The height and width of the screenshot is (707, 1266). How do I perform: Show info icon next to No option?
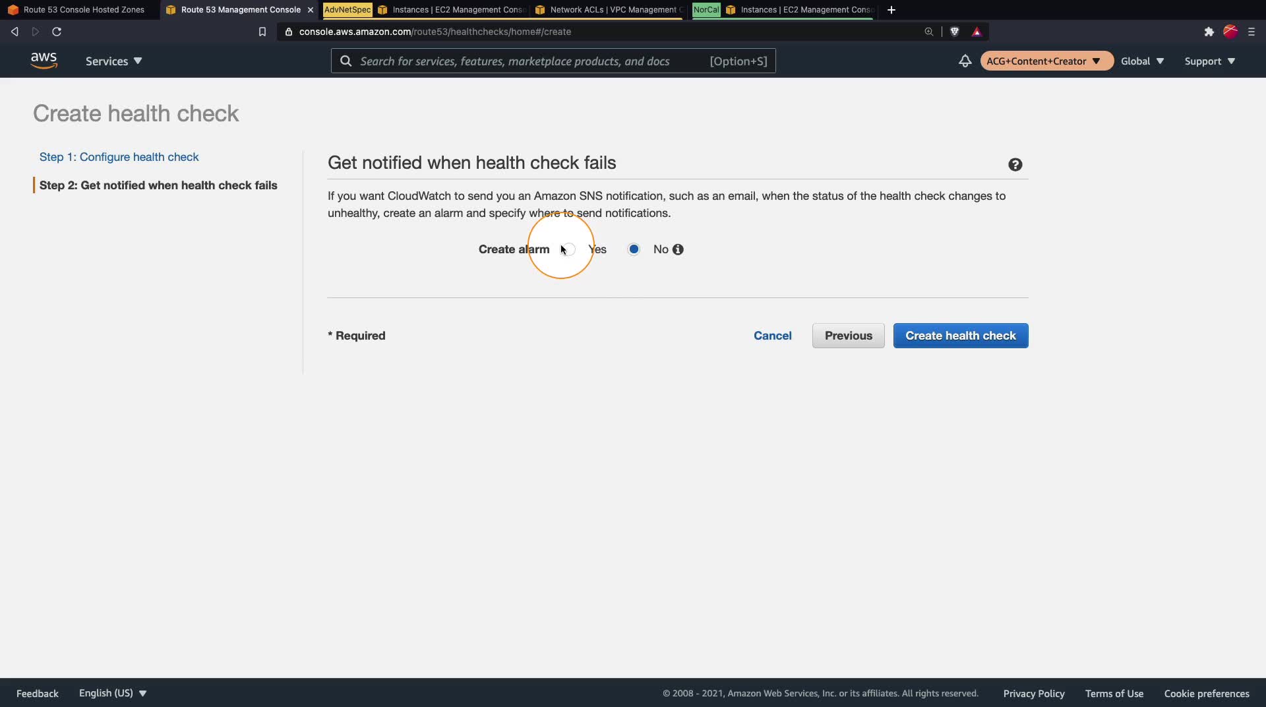(678, 249)
